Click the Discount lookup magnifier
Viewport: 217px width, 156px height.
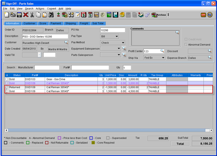(210, 51)
